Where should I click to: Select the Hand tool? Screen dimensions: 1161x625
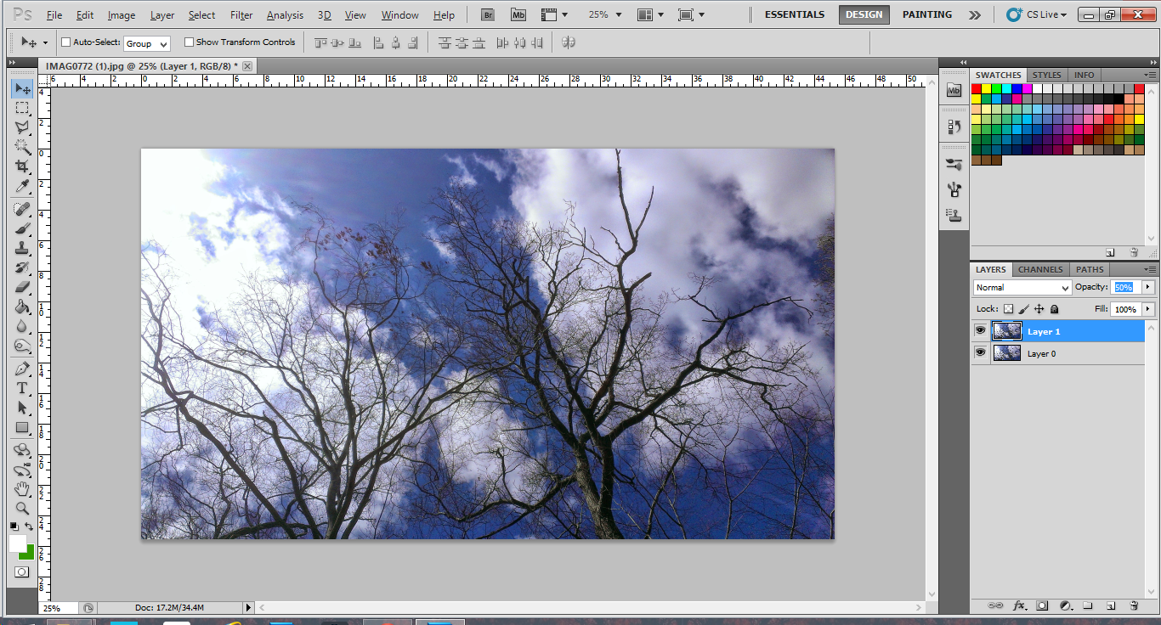pos(22,489)
